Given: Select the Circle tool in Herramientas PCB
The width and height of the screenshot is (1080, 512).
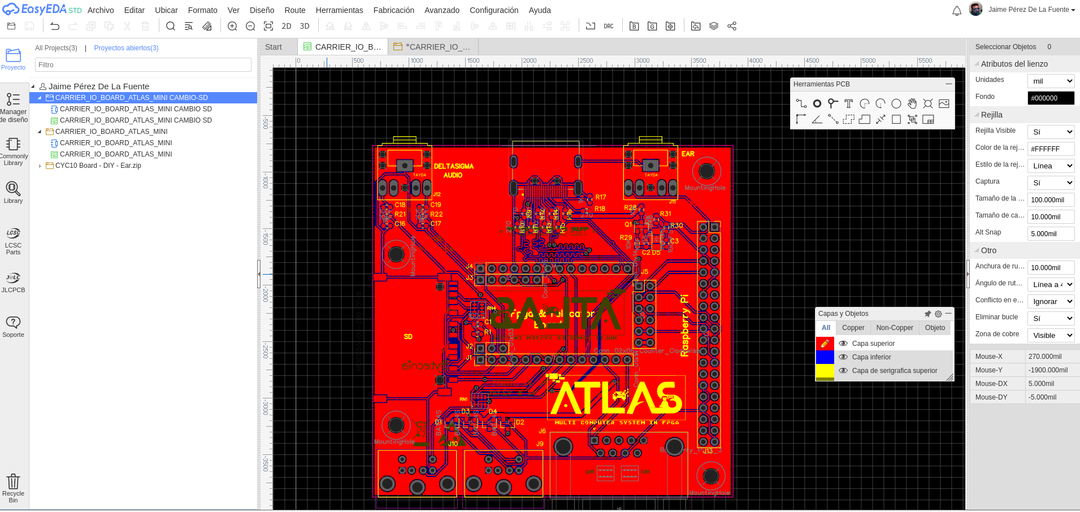Looking at the screenshot, I should 896,103.
